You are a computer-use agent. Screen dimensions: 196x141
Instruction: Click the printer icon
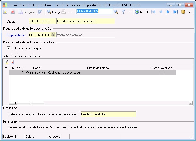pos(63,12)
